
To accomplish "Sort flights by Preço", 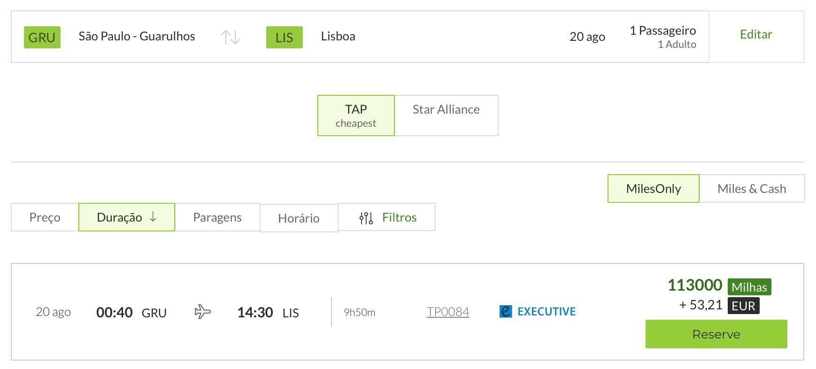I will click(x=45, y=217).
